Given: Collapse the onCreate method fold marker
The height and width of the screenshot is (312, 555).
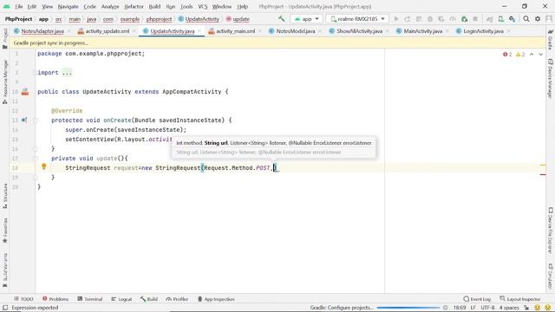Looking at the screenshot, I should (35, 120).
